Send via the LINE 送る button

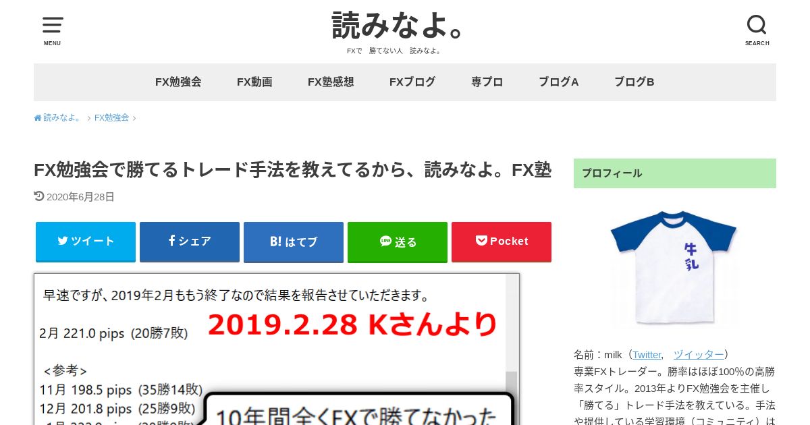[x=398, y=242]
